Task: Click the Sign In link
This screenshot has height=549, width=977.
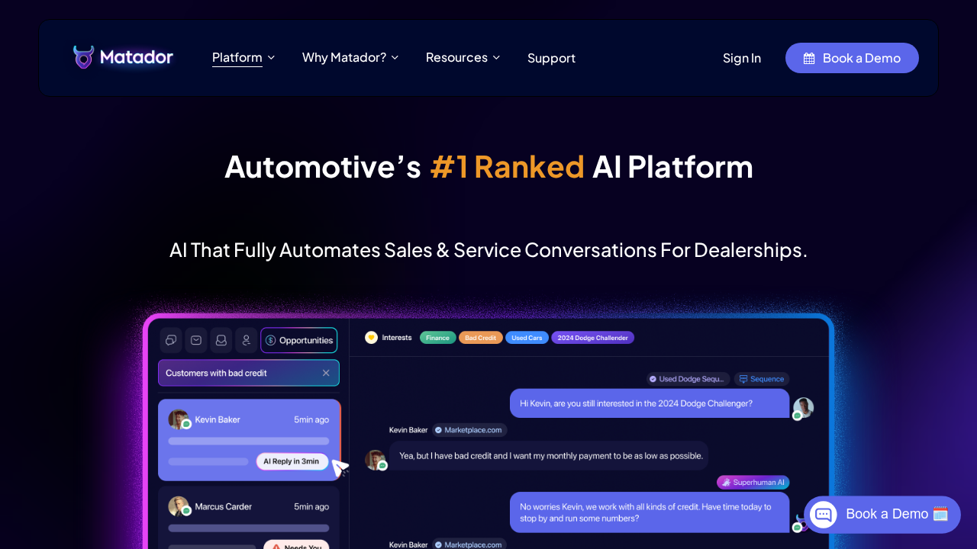Action: coord(741,58)
